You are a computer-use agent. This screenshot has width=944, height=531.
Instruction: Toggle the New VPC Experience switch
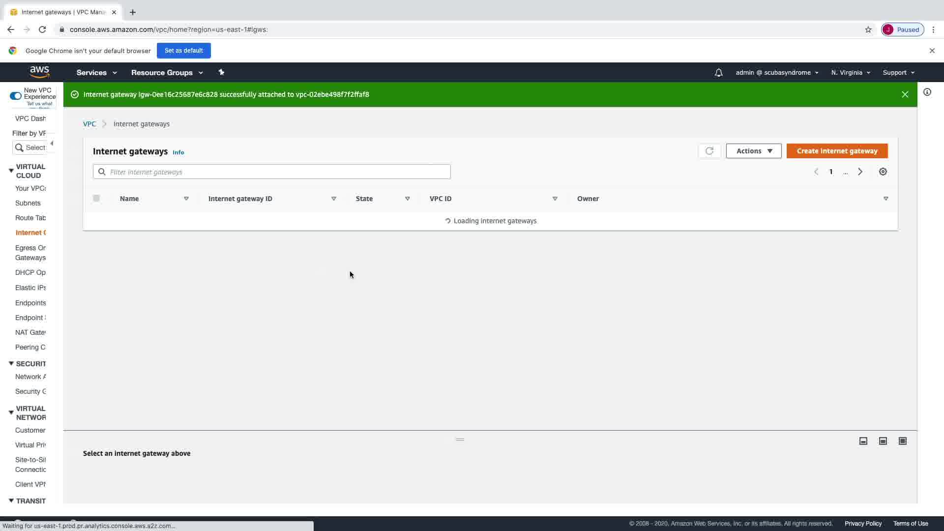click(x=16, y=96)
